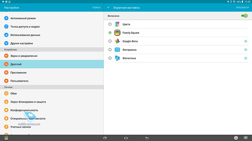Tap the Data usage icon
The height and width of the screenshot is (141, 252).
[x=6, y=35]
